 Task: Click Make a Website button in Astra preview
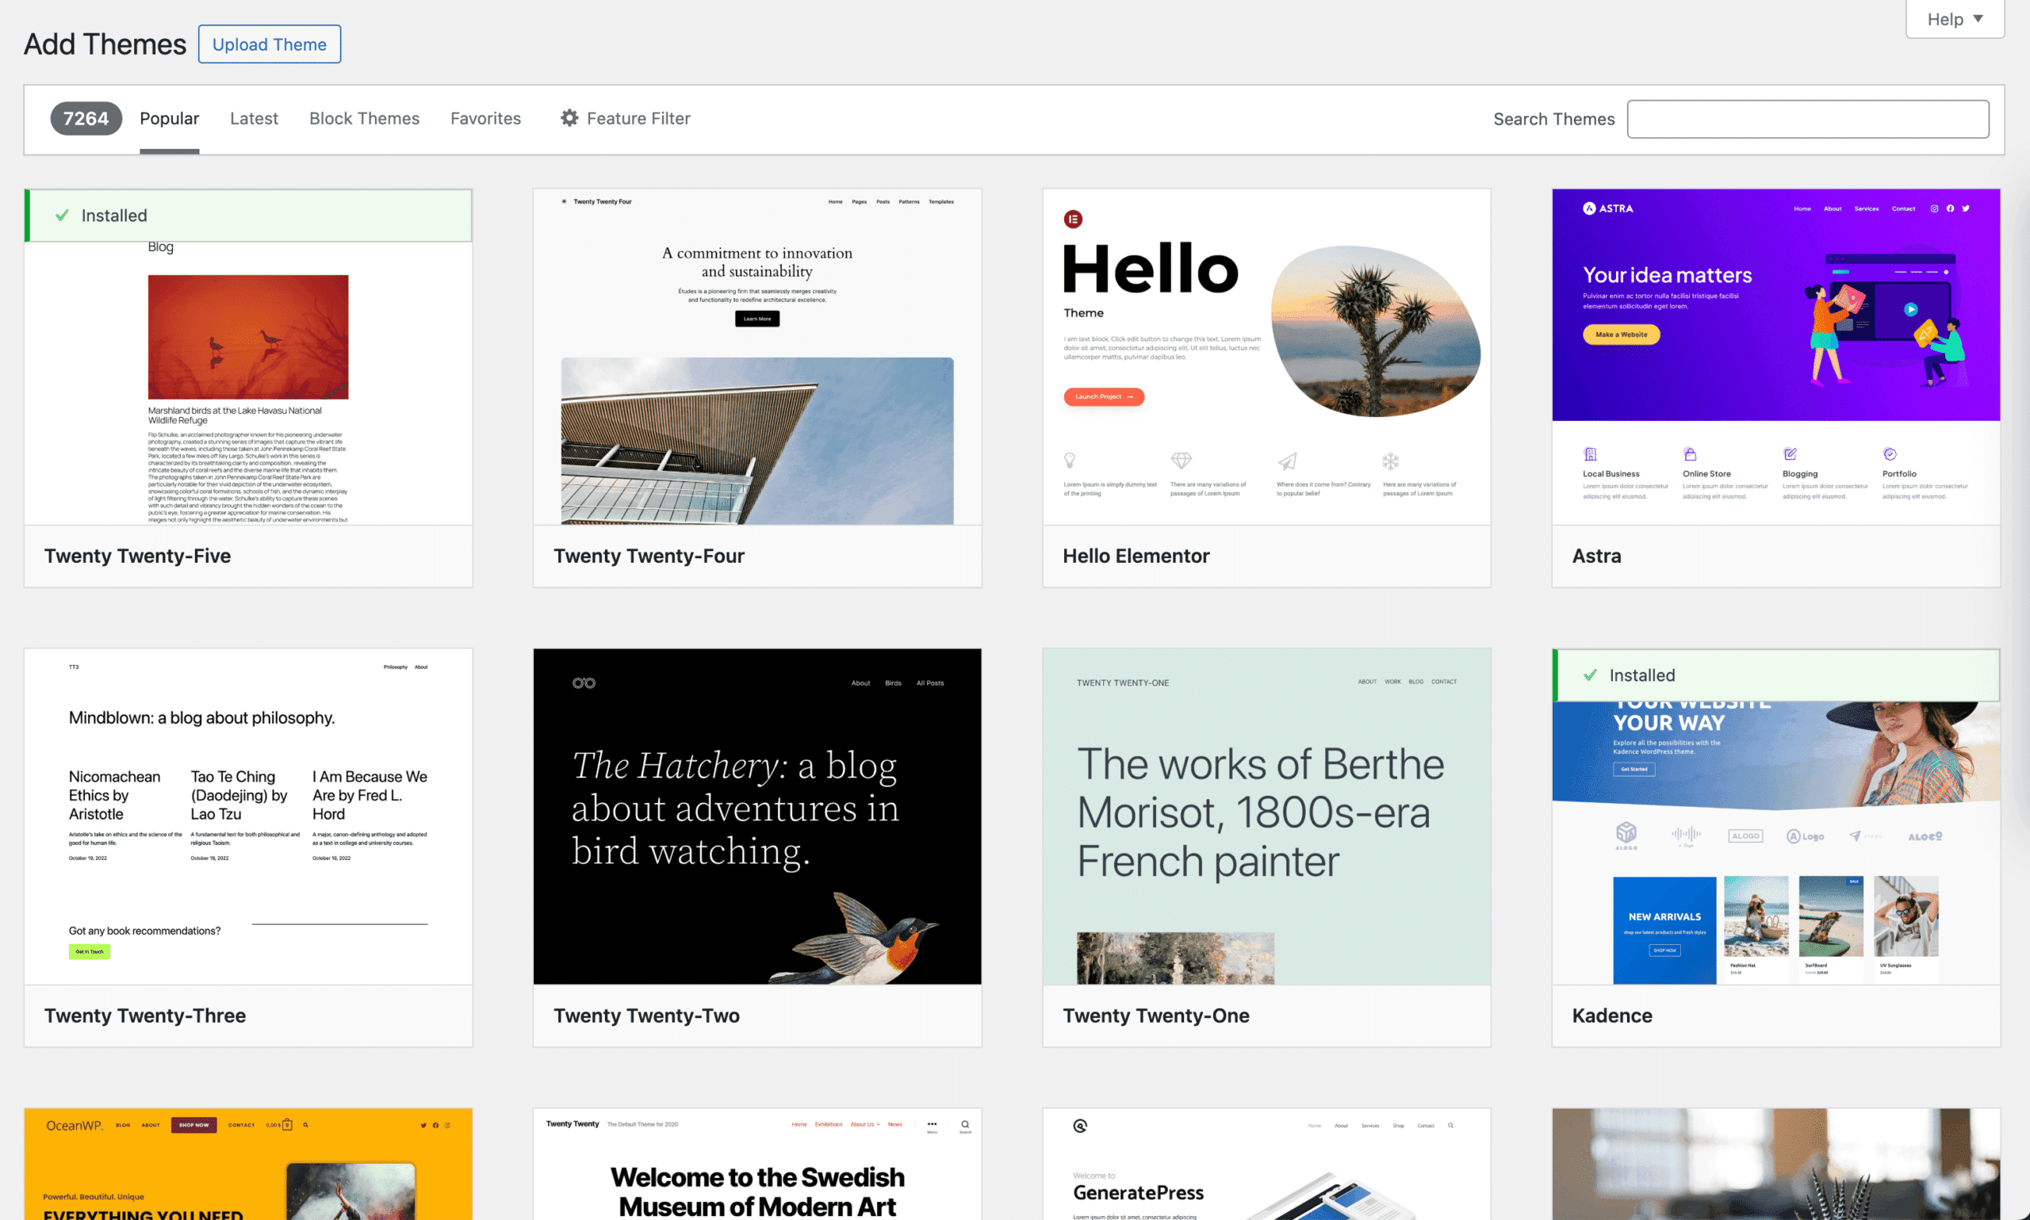pos(1622,335)
